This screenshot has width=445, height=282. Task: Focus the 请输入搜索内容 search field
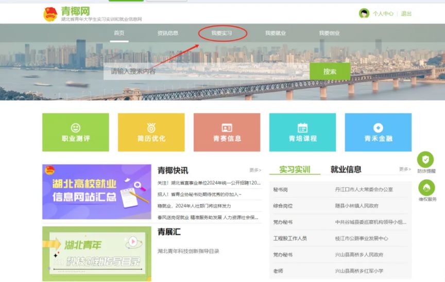(207, 72)
